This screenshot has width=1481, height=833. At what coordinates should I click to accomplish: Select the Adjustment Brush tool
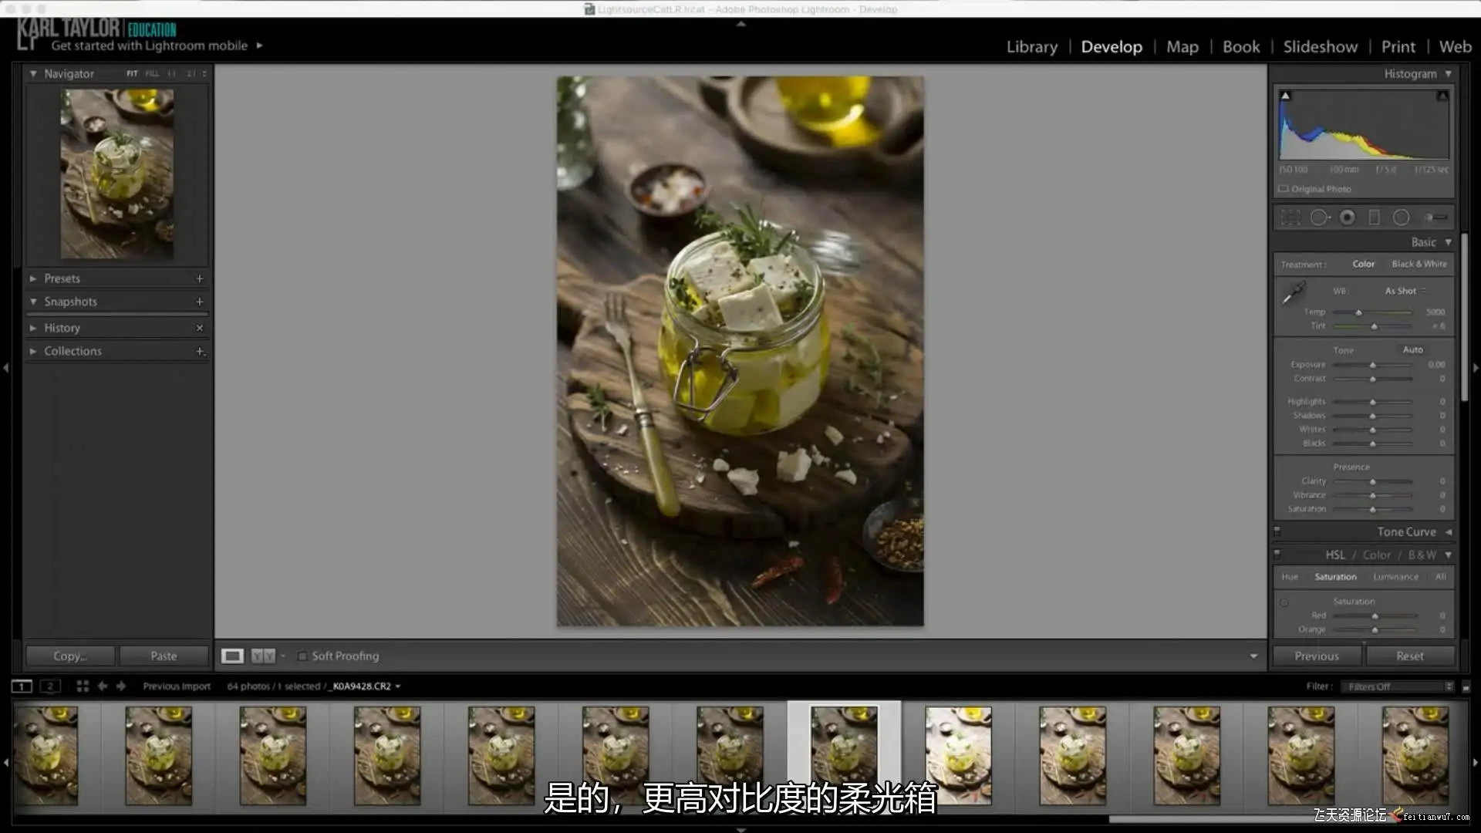(1434, 218)
